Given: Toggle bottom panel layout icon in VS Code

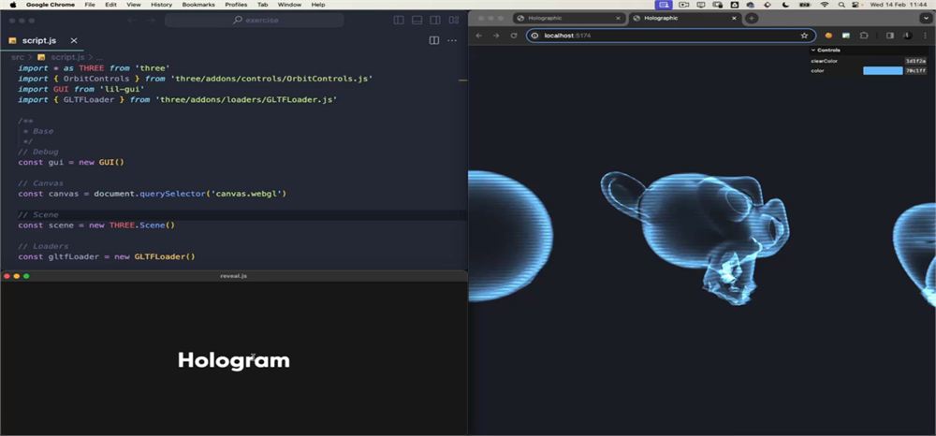Looking at the screenshot, I should tap(417, 21).
